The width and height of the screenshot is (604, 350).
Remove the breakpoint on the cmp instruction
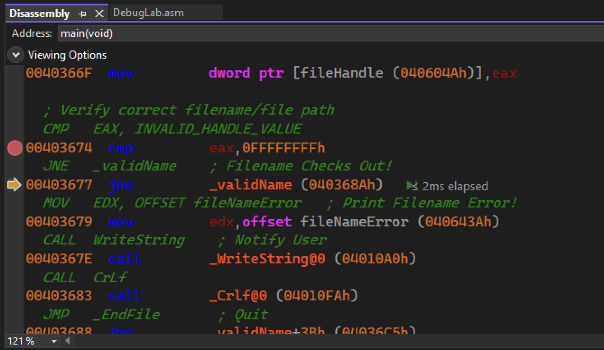[14, 147]
